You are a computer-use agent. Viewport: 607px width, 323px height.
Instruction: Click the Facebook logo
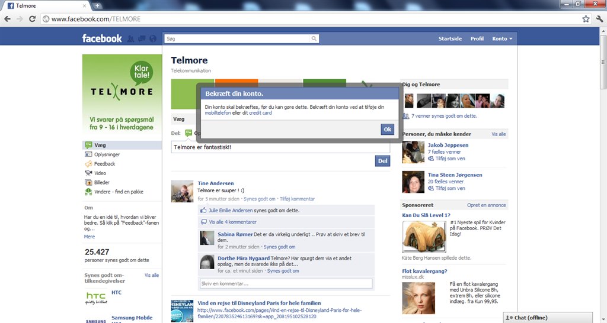point(102,38)
